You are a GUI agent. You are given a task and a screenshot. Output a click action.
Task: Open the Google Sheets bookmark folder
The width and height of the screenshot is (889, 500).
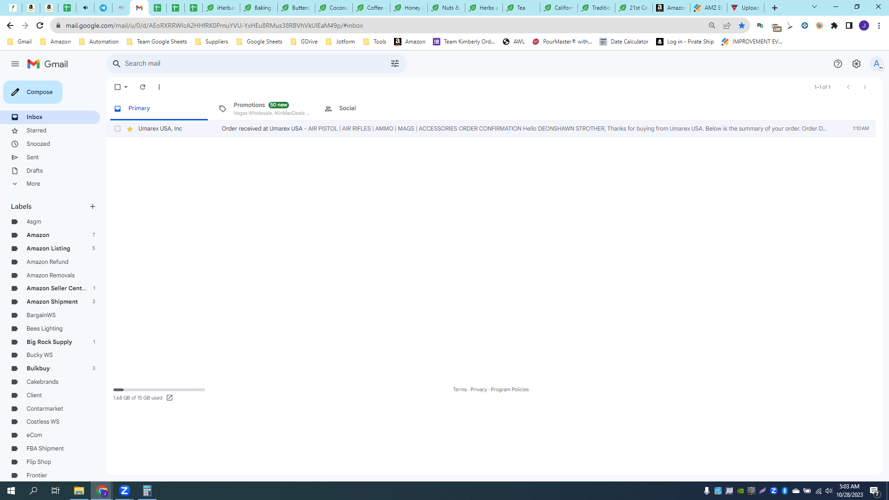[259, 42]
